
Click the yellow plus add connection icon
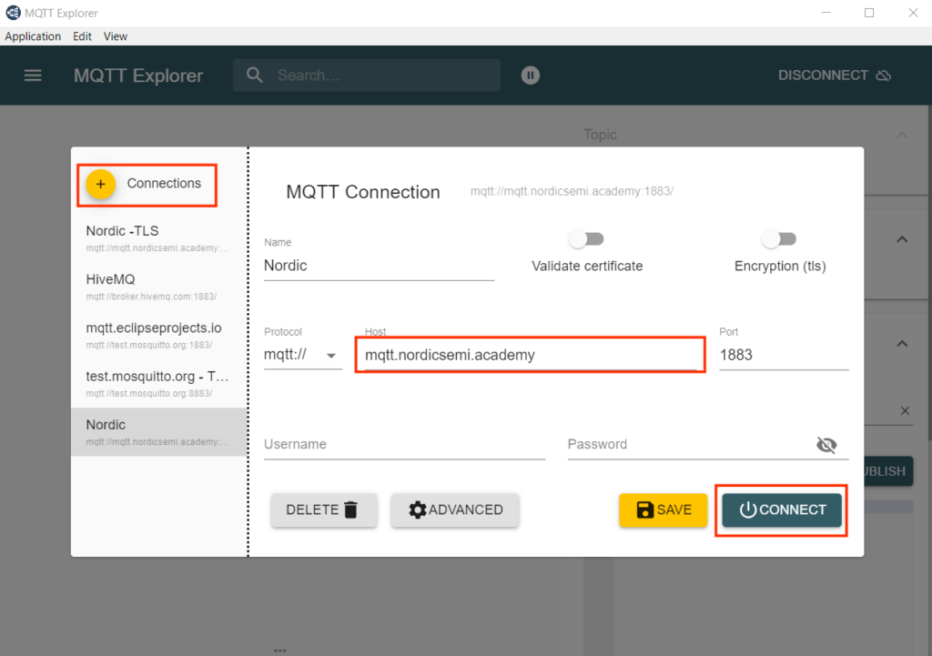[101, 185]
